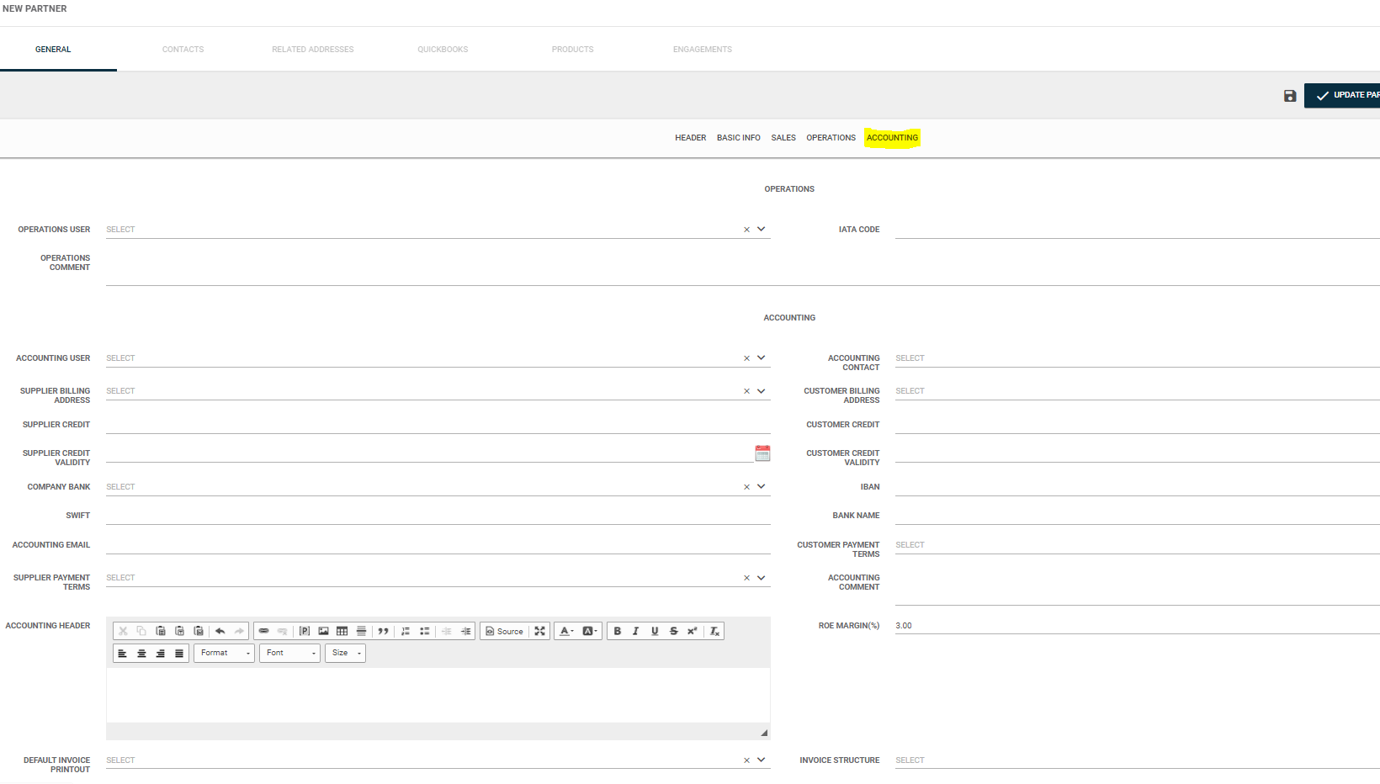Expand the Operations User dropdown arrow
This screenshot has height=784, width=1380.
click(762, 229)
